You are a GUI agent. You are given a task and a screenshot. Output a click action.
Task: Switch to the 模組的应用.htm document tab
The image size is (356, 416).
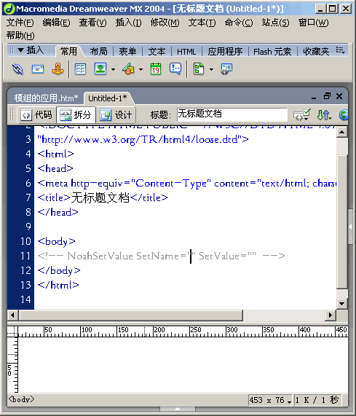(46, 98)
